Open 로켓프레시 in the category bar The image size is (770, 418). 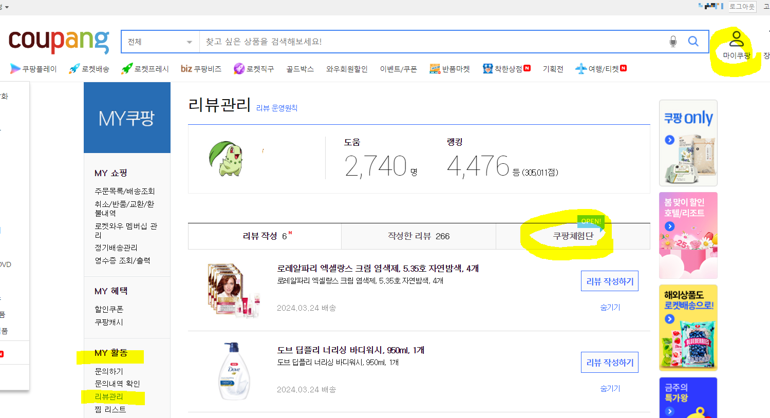[145, 69]
